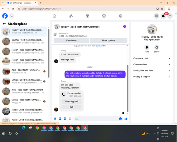
Task: Open the View buyer profile link
Action: click(x=99, y=46)
